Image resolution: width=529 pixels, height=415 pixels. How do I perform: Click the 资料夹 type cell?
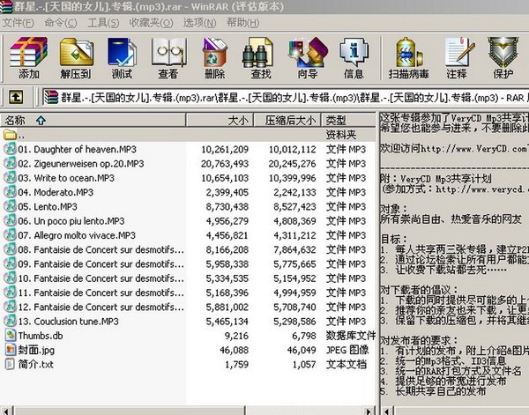pyautogui.click(x=341, y=135)
